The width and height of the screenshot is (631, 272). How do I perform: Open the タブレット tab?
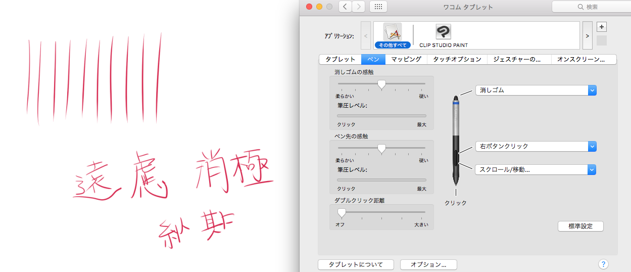[340, 59]
